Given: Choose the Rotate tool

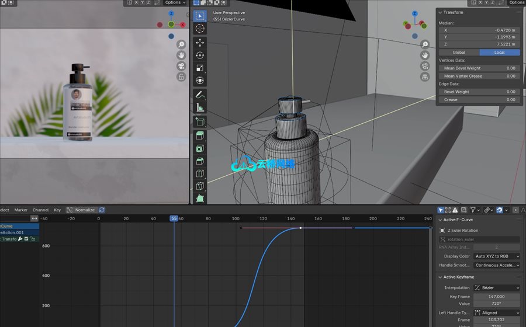Looking at the screenshot, I should point(200,55).
